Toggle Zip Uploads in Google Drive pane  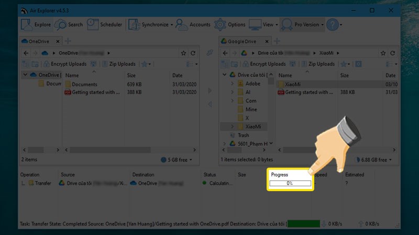318,64
